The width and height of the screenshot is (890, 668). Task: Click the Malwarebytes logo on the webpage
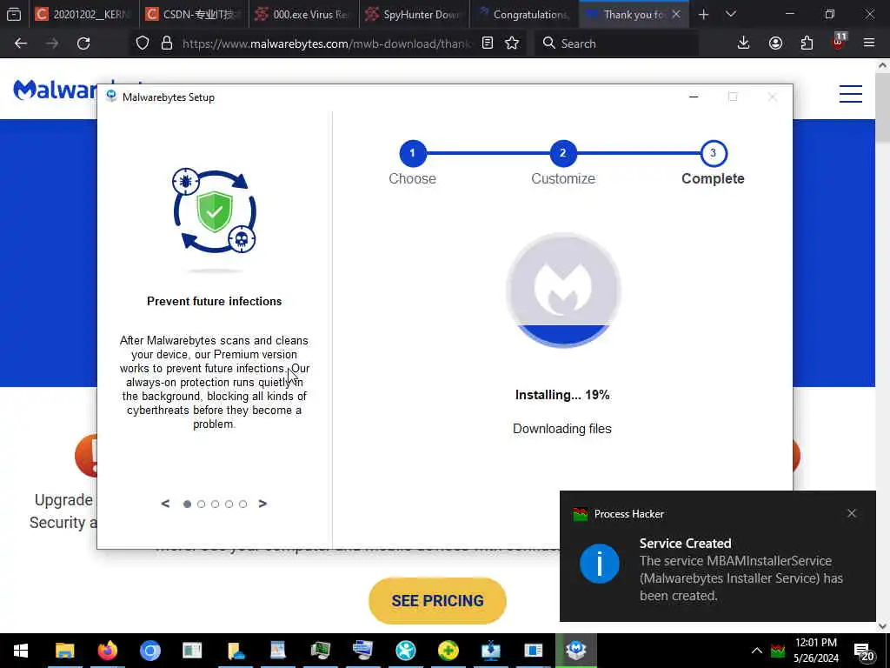(x=55, y=90)
